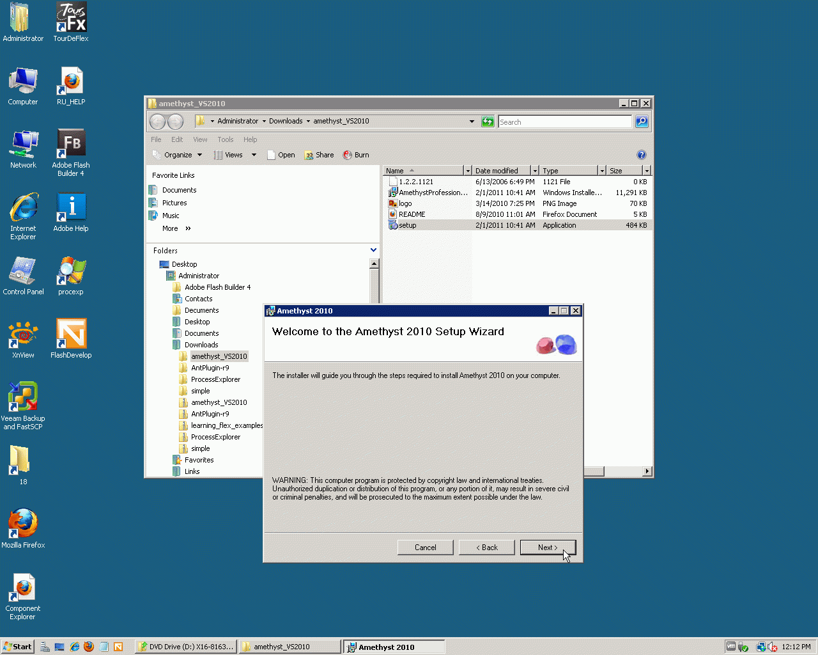Click the Share toolbar button
The image size is (818, 655).
point(319,155)
